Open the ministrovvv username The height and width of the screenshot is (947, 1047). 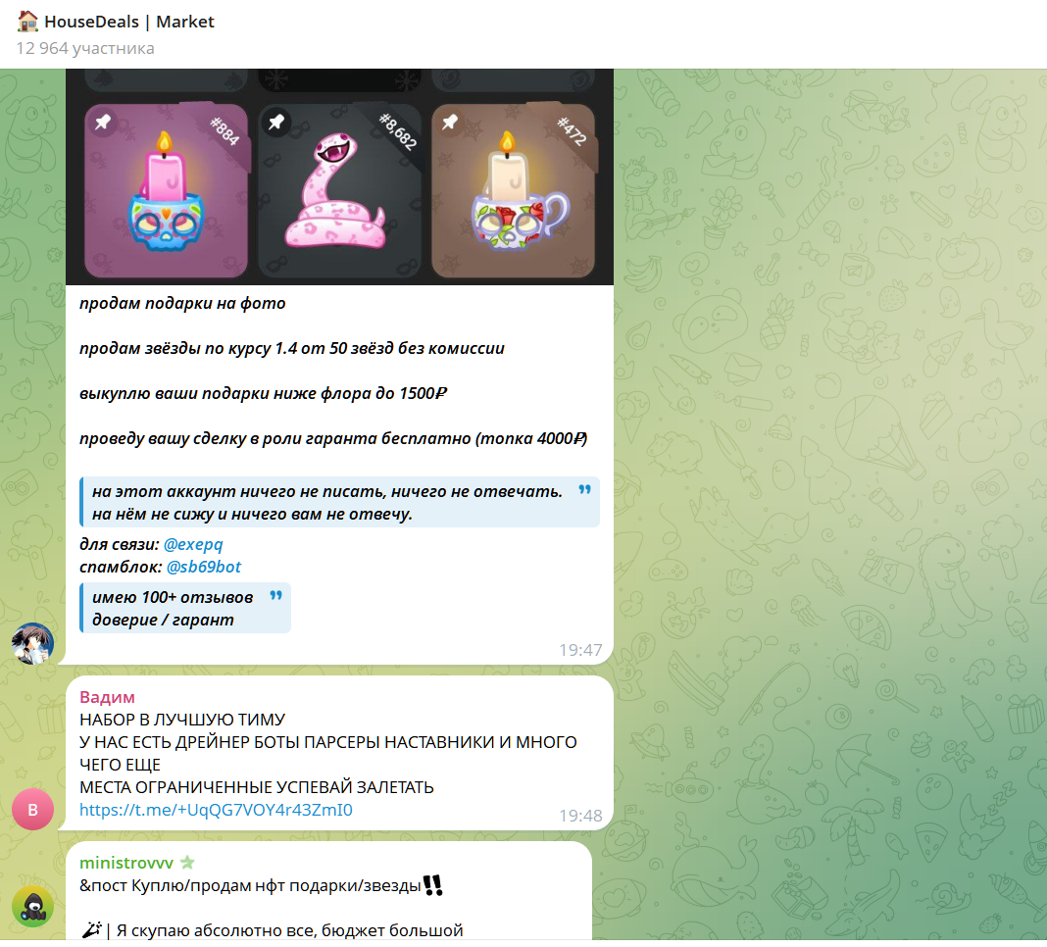pyautogui.click(x=126, y=863)
